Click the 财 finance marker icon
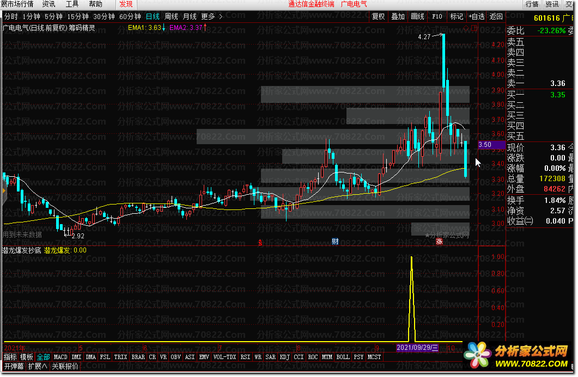 click(335, 242)
